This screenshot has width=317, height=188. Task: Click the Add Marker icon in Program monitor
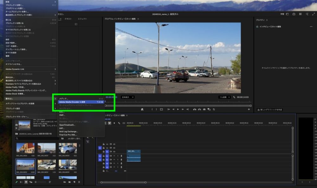[x=142, y=109]
